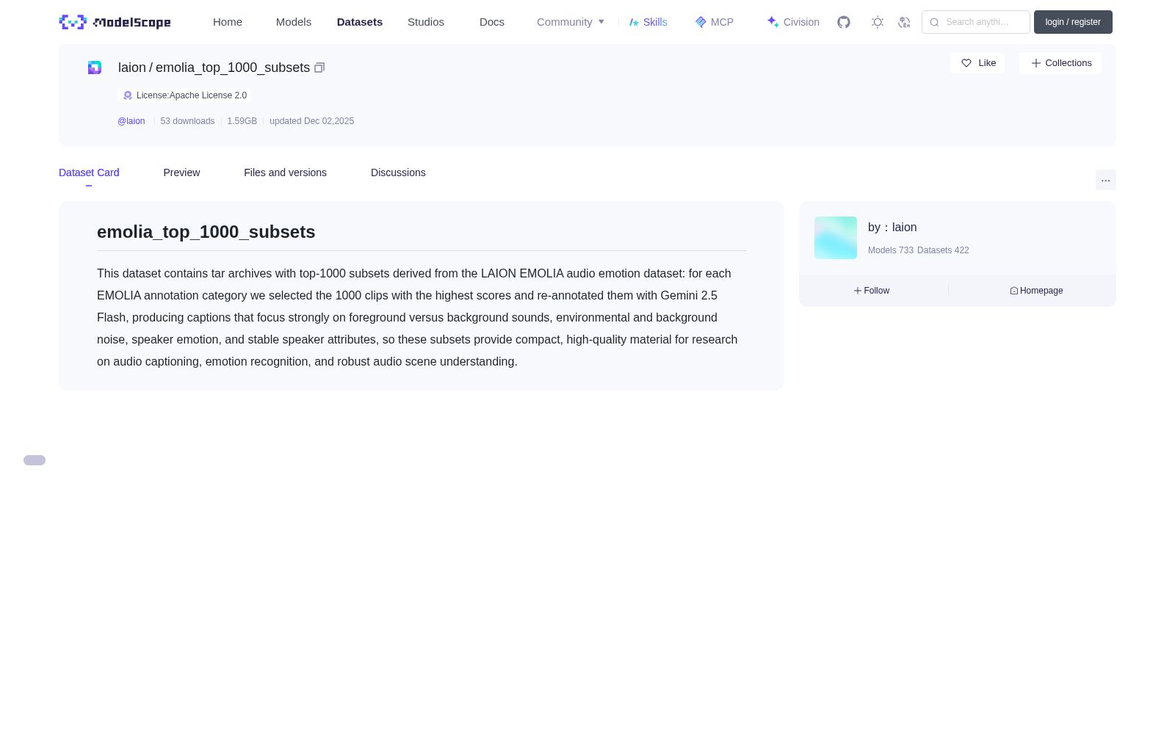Copy dataset name with copy icon

(319, 68)
